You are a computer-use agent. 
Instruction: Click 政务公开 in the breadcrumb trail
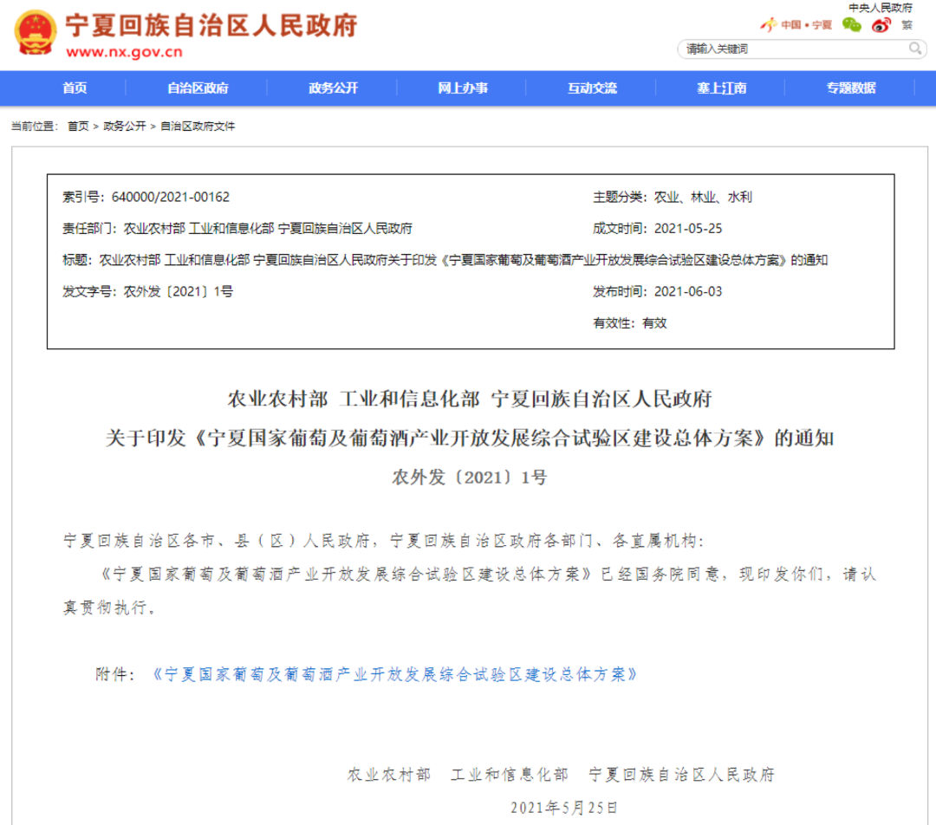click(x=125, y=127)
